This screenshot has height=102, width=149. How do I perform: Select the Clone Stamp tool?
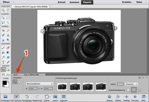pyautogui.click(x=8, y=35)
